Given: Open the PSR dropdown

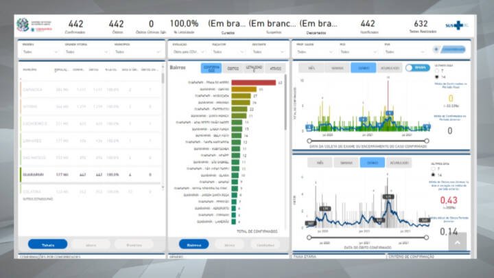Looking at the screenshot, I should pyautogui.click(x=405, y=51).
